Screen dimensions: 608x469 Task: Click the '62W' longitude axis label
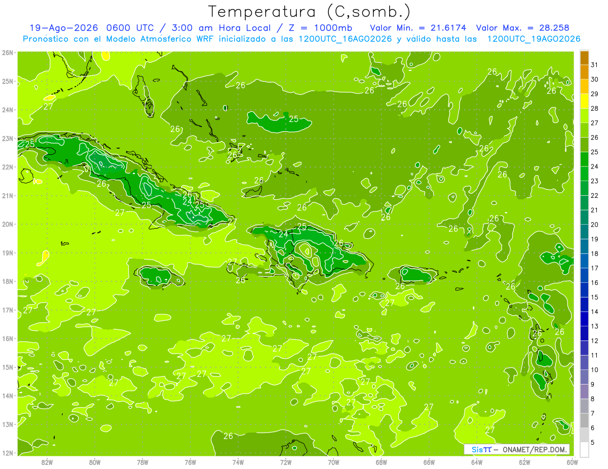(x=524, y=462)
